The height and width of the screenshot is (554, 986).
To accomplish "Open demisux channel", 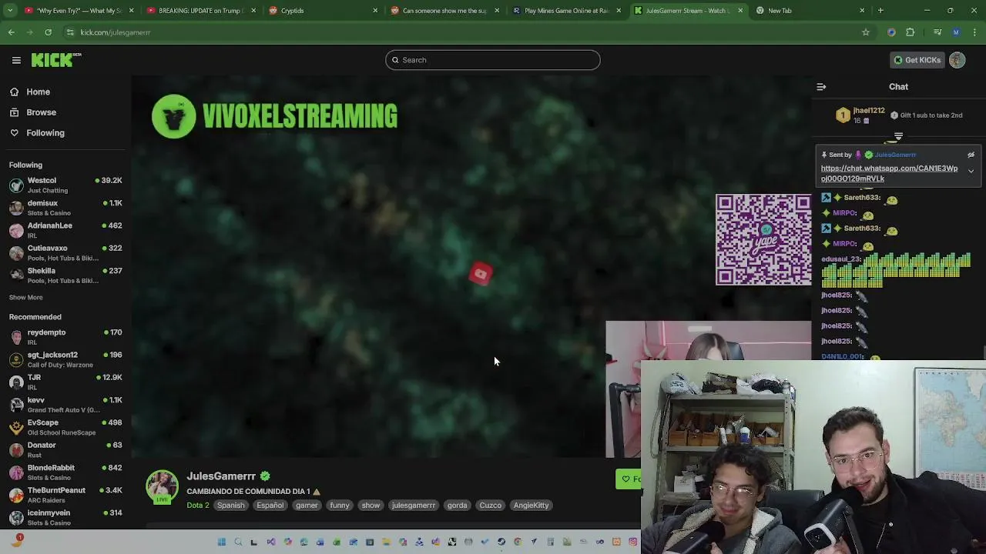I will pyautogui.click(x=65, y=208).
